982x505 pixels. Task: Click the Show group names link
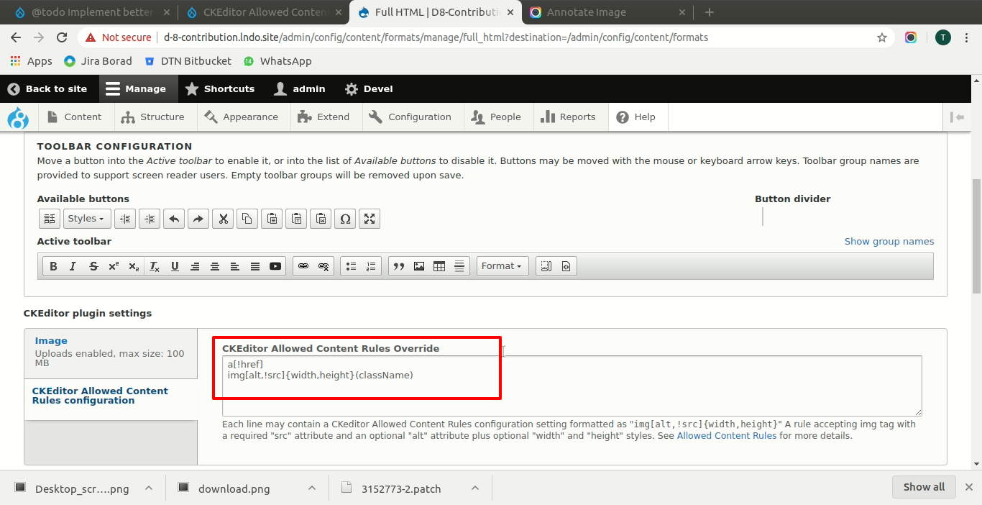tap(889, 242)
